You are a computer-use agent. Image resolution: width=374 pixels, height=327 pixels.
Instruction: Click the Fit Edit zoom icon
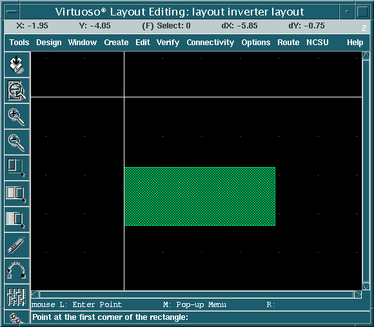click(x=17, y=90)
